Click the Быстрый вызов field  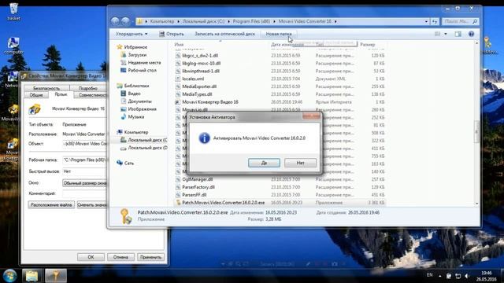(84, 171)
